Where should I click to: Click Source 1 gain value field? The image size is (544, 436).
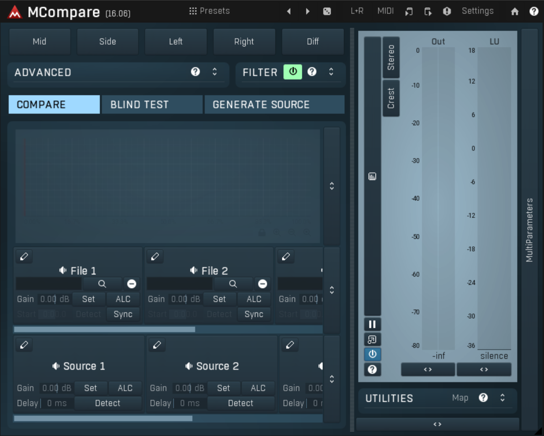(56, 388)
